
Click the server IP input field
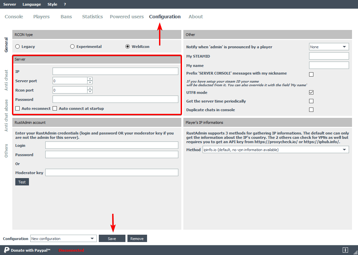pyautogui.click(x=115, y=71)
